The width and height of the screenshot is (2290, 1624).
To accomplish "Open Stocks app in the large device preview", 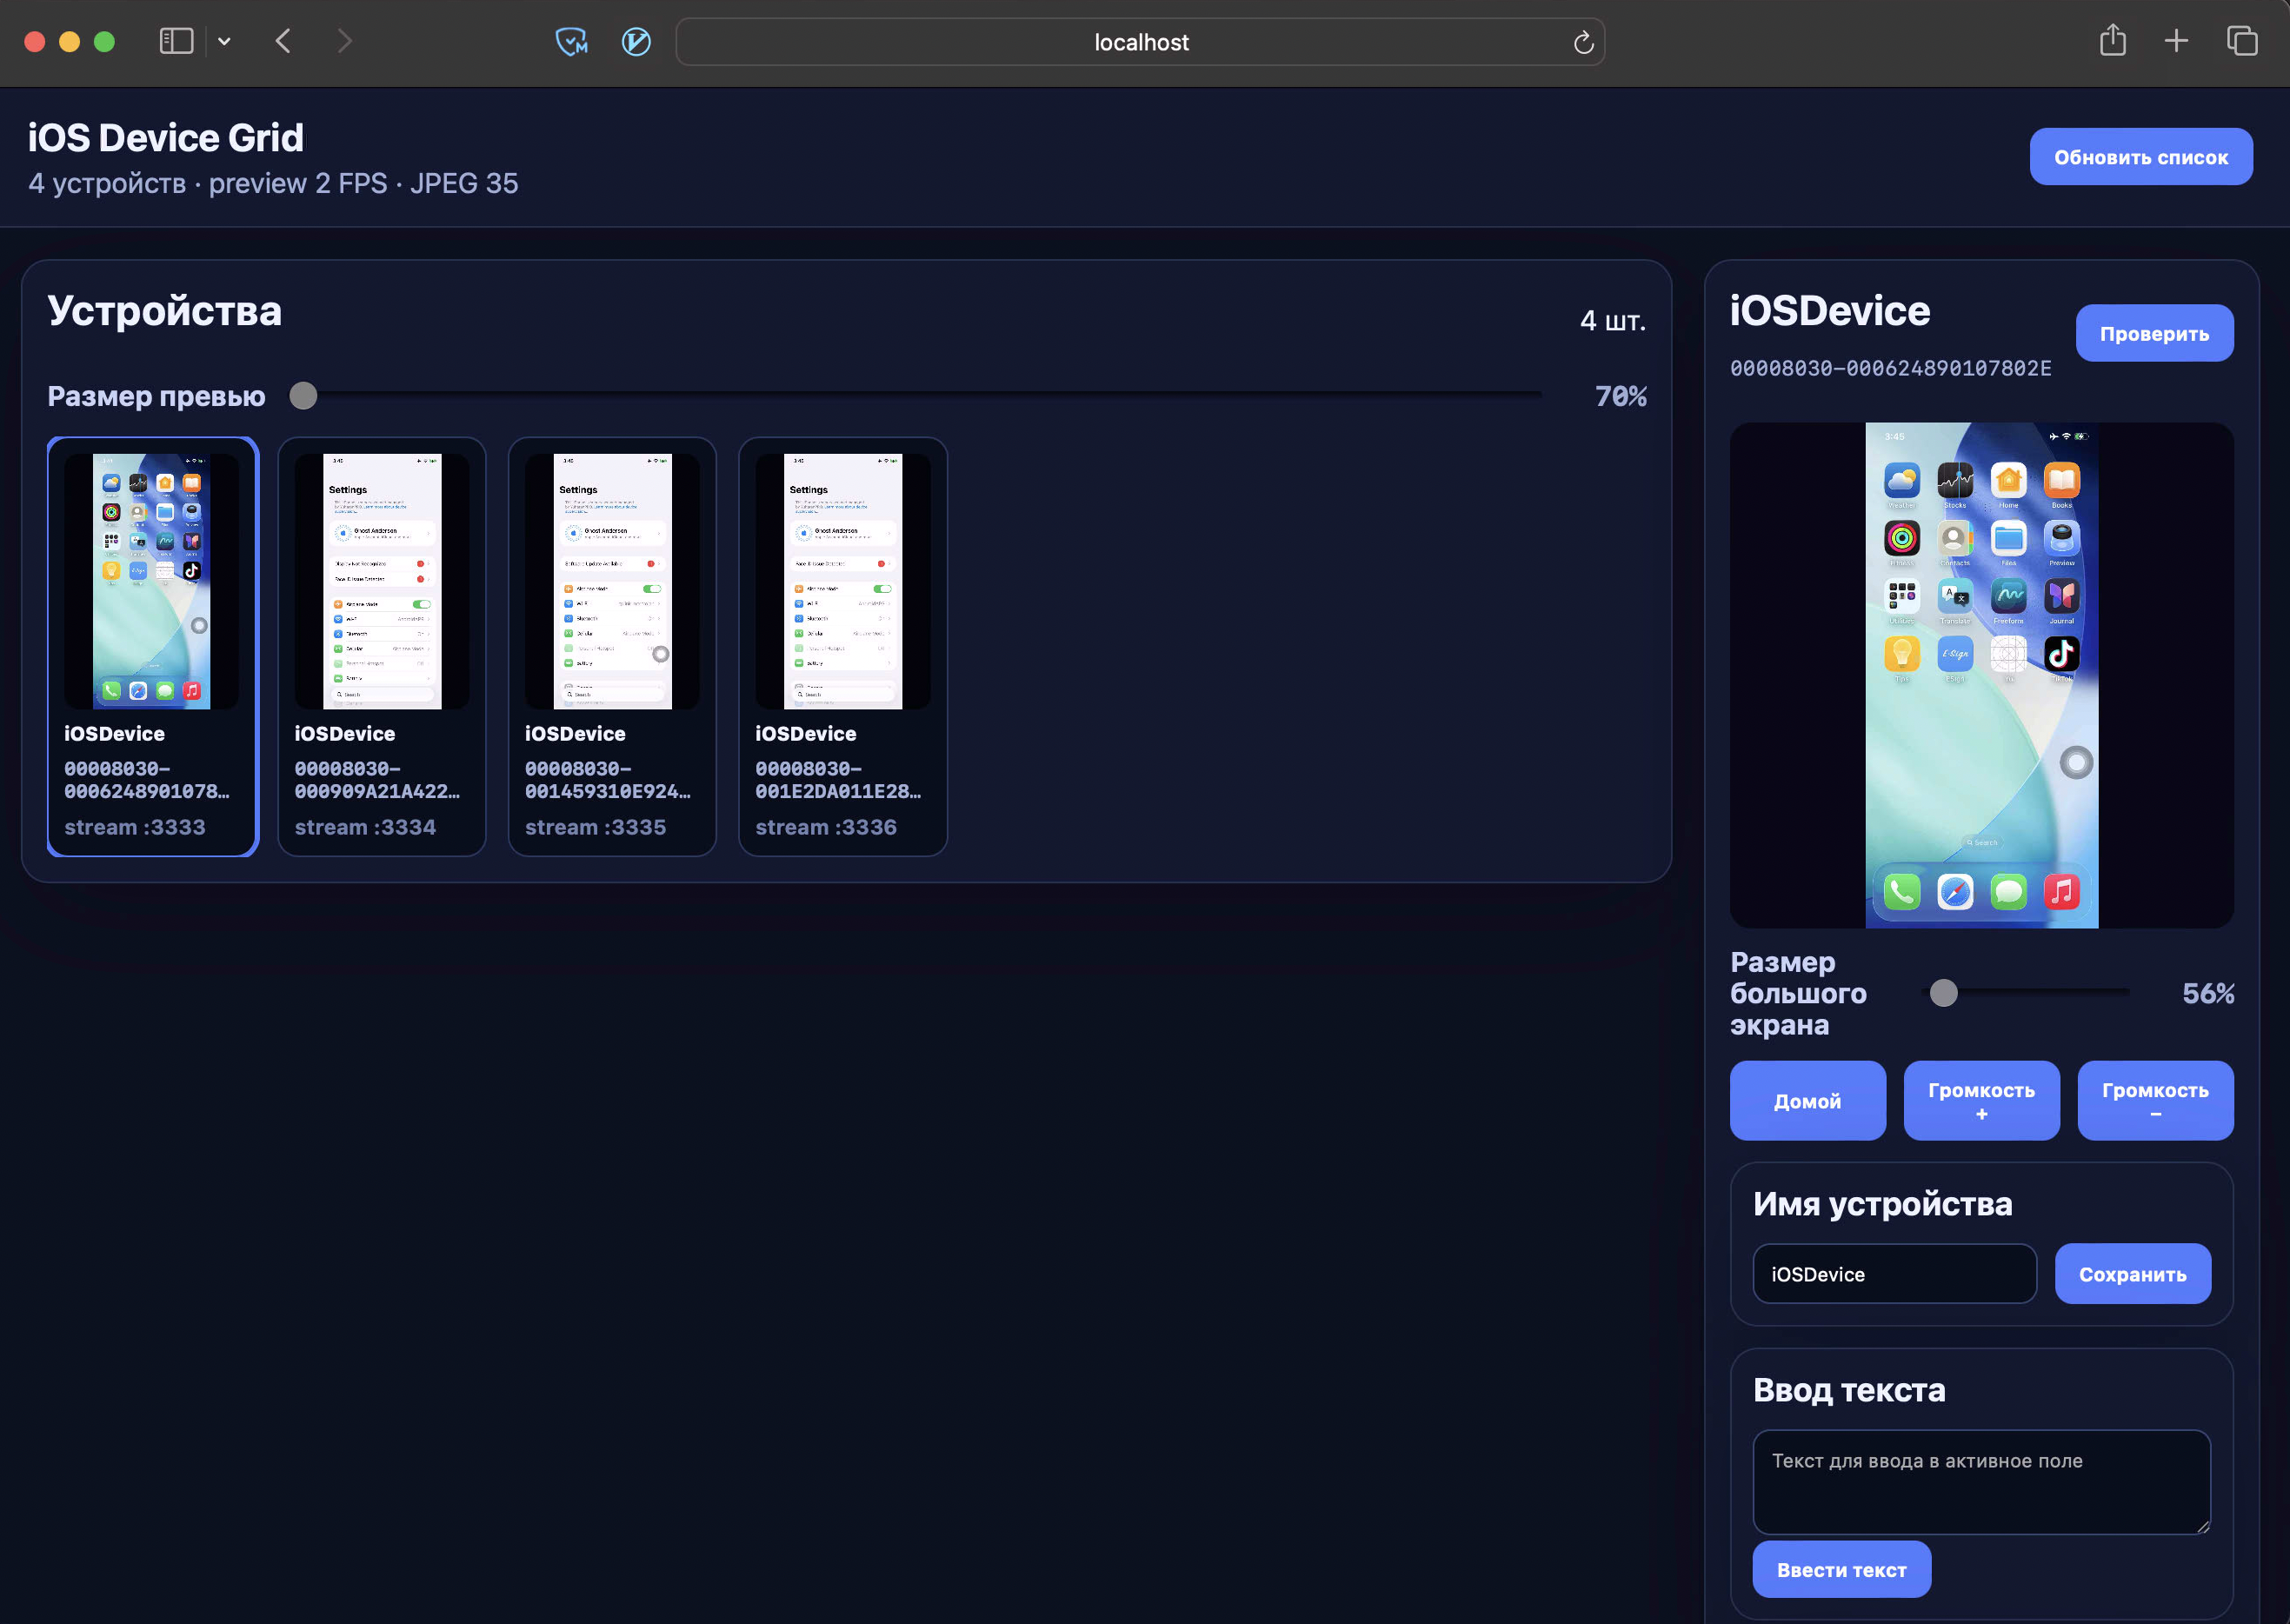I will 1954,481.
